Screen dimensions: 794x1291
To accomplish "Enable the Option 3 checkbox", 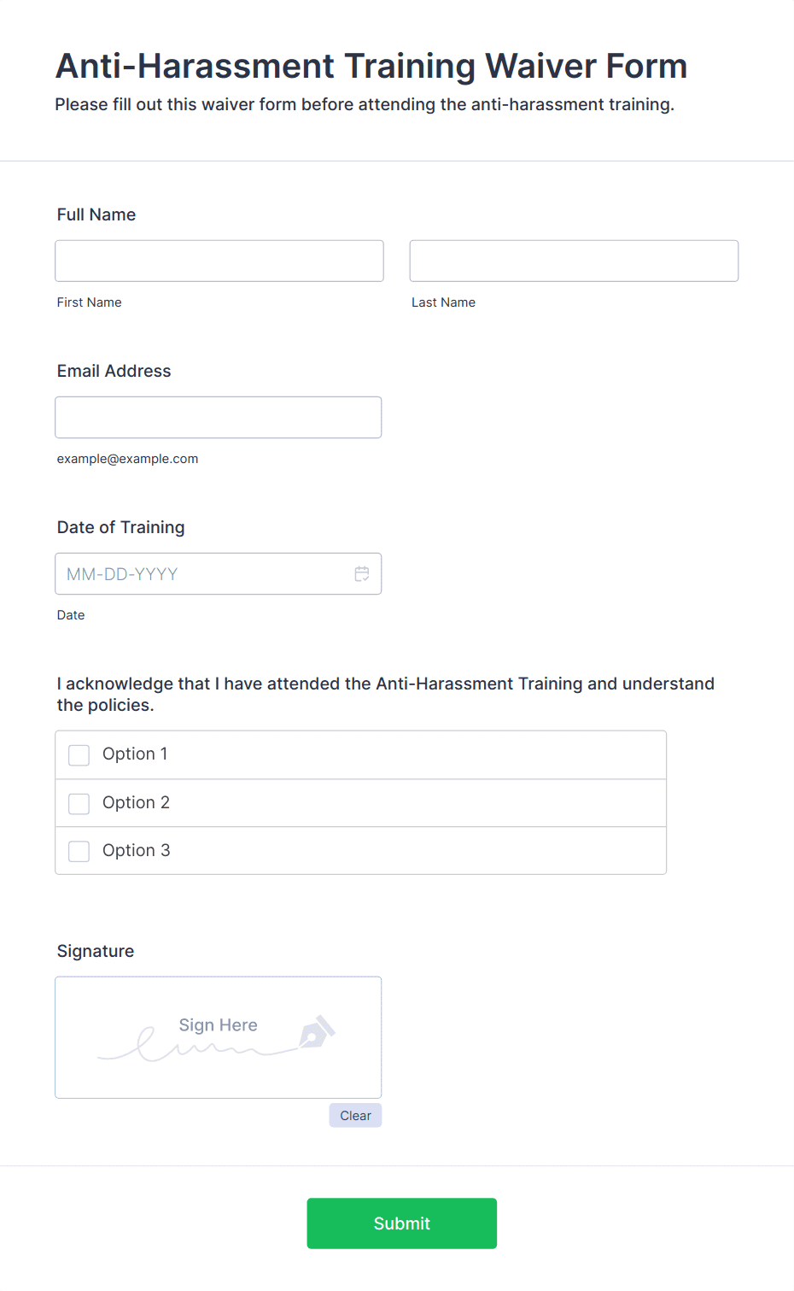I will click(x=79, y=852).
